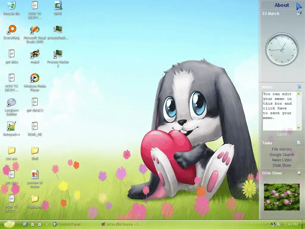Image resolution: width=305 pixels, height=229 pixels.
Task: Click the 1:44 PM taskbar clock
Action: pos(291,224)
